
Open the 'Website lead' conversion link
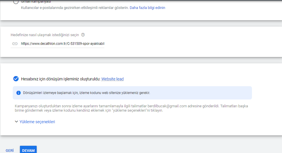pyautogui.click(x=112, y=79)
